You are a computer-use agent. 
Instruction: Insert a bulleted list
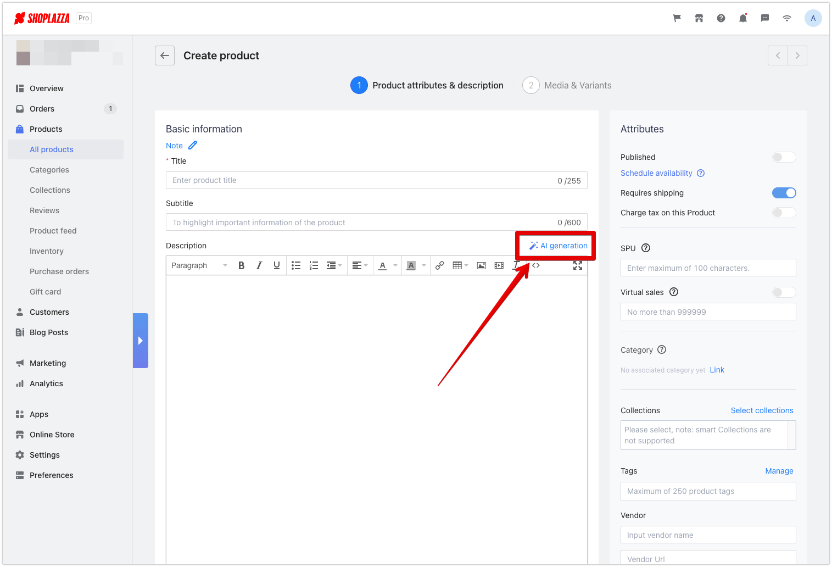point(296,265)
